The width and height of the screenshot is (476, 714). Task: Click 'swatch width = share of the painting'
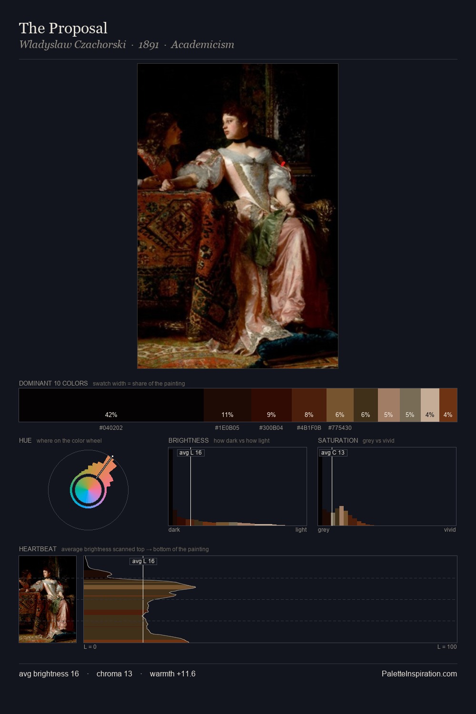pos(139,384)
